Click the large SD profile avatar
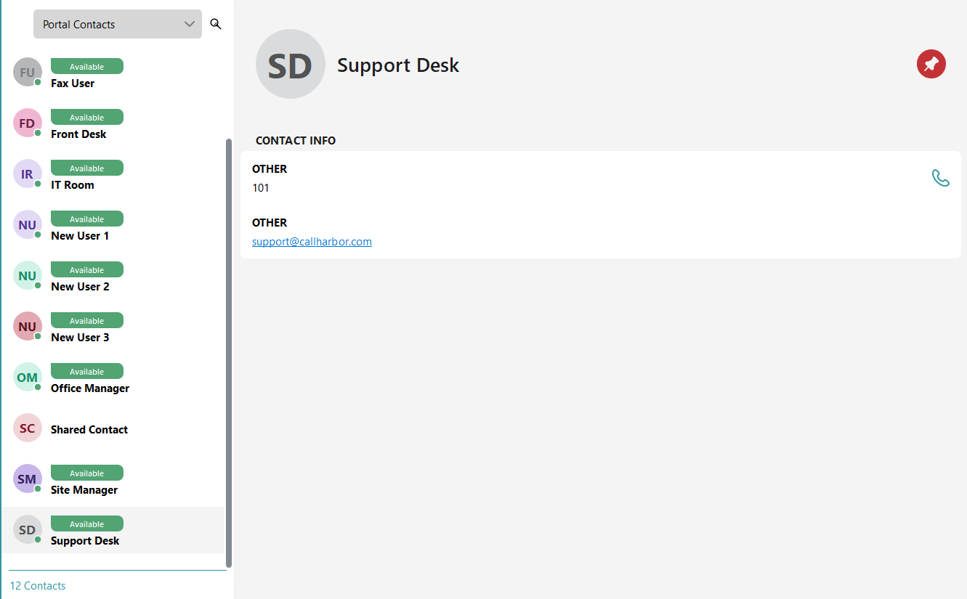The image size is (967, 599). click(290, 64)
